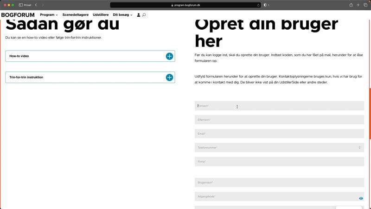
Task: Click the program.bogforum.dk address bar
Action: tap(186, 5)
